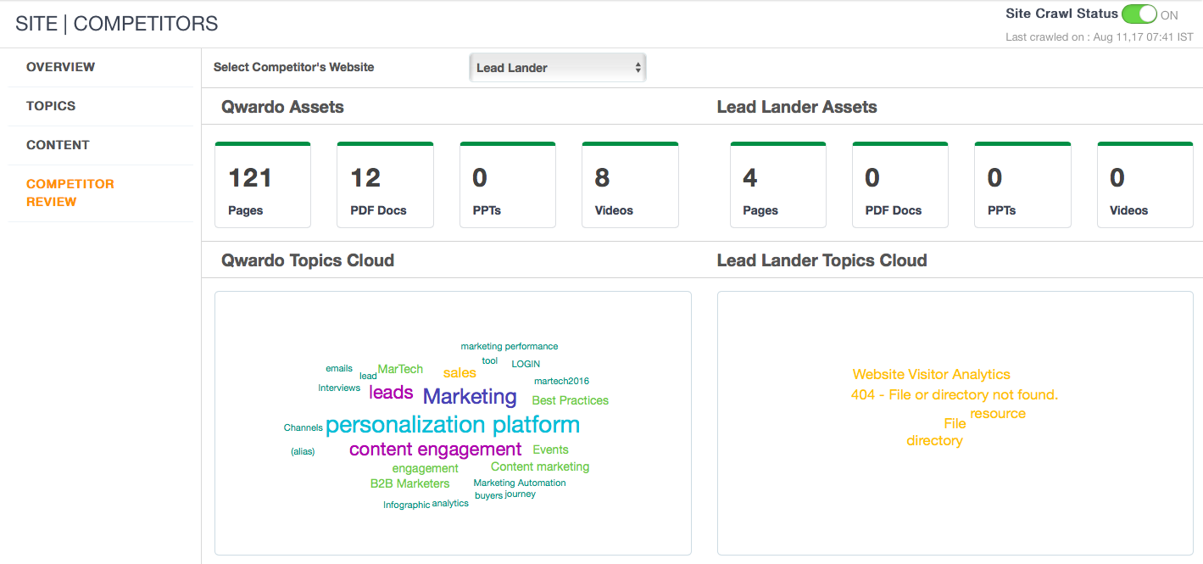Select the '(alias)' topic word
Screen dimensions: 1203x564
[x=303, y=451]
